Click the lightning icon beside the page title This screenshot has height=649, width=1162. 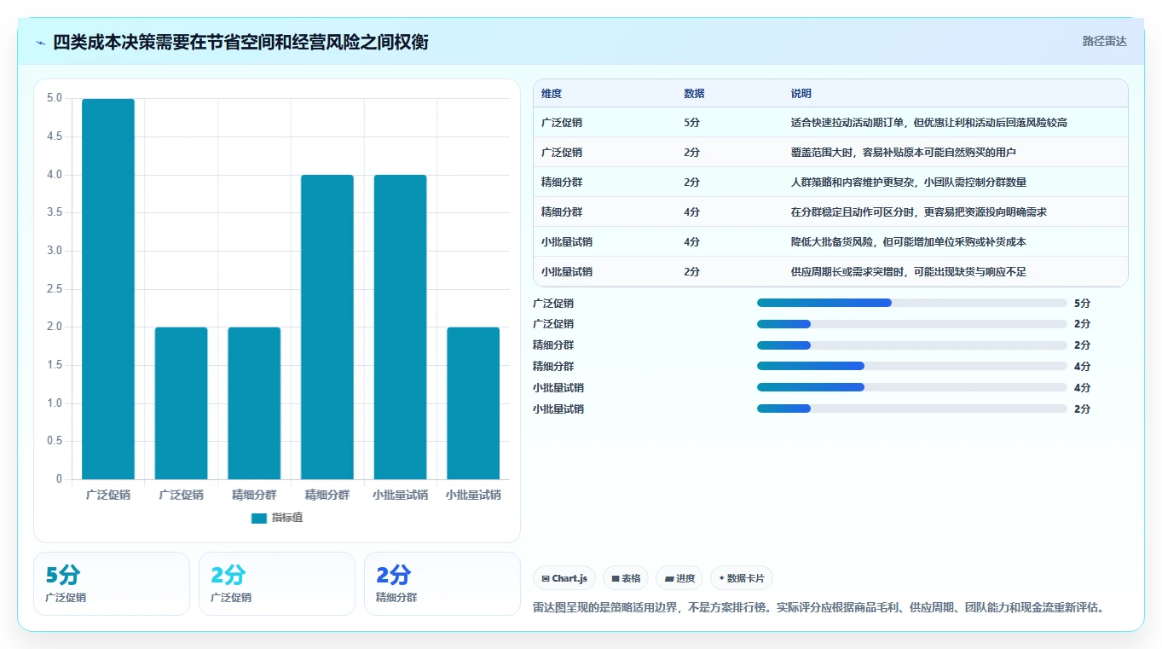click(x=41, y=43)
